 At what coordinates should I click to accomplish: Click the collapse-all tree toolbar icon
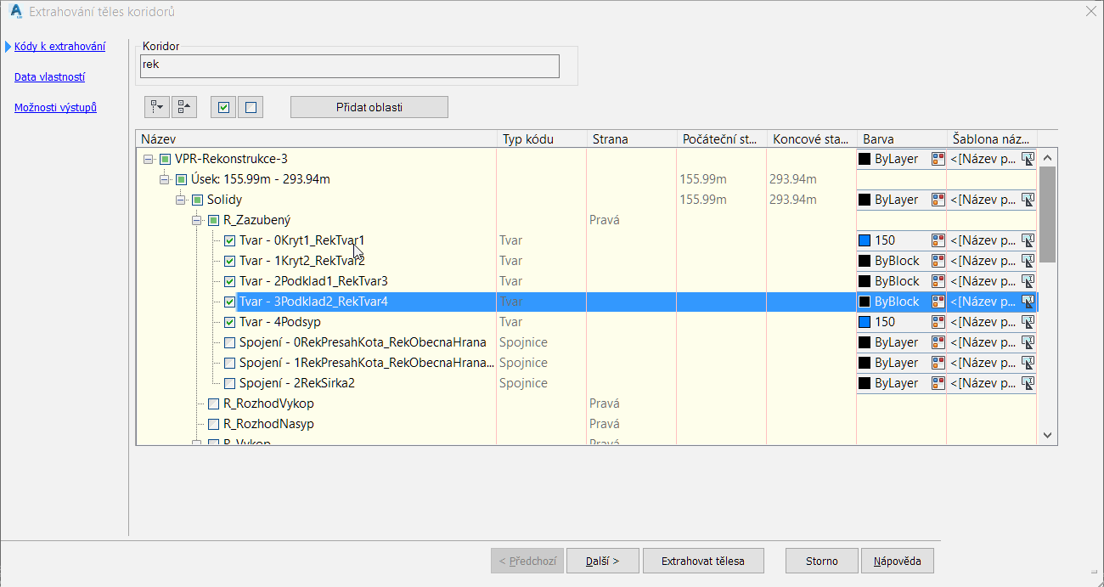coord(184,107)
